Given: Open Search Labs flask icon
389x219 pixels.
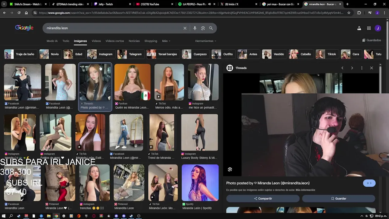Looking at the screenshot, I should tap(359, 28).
